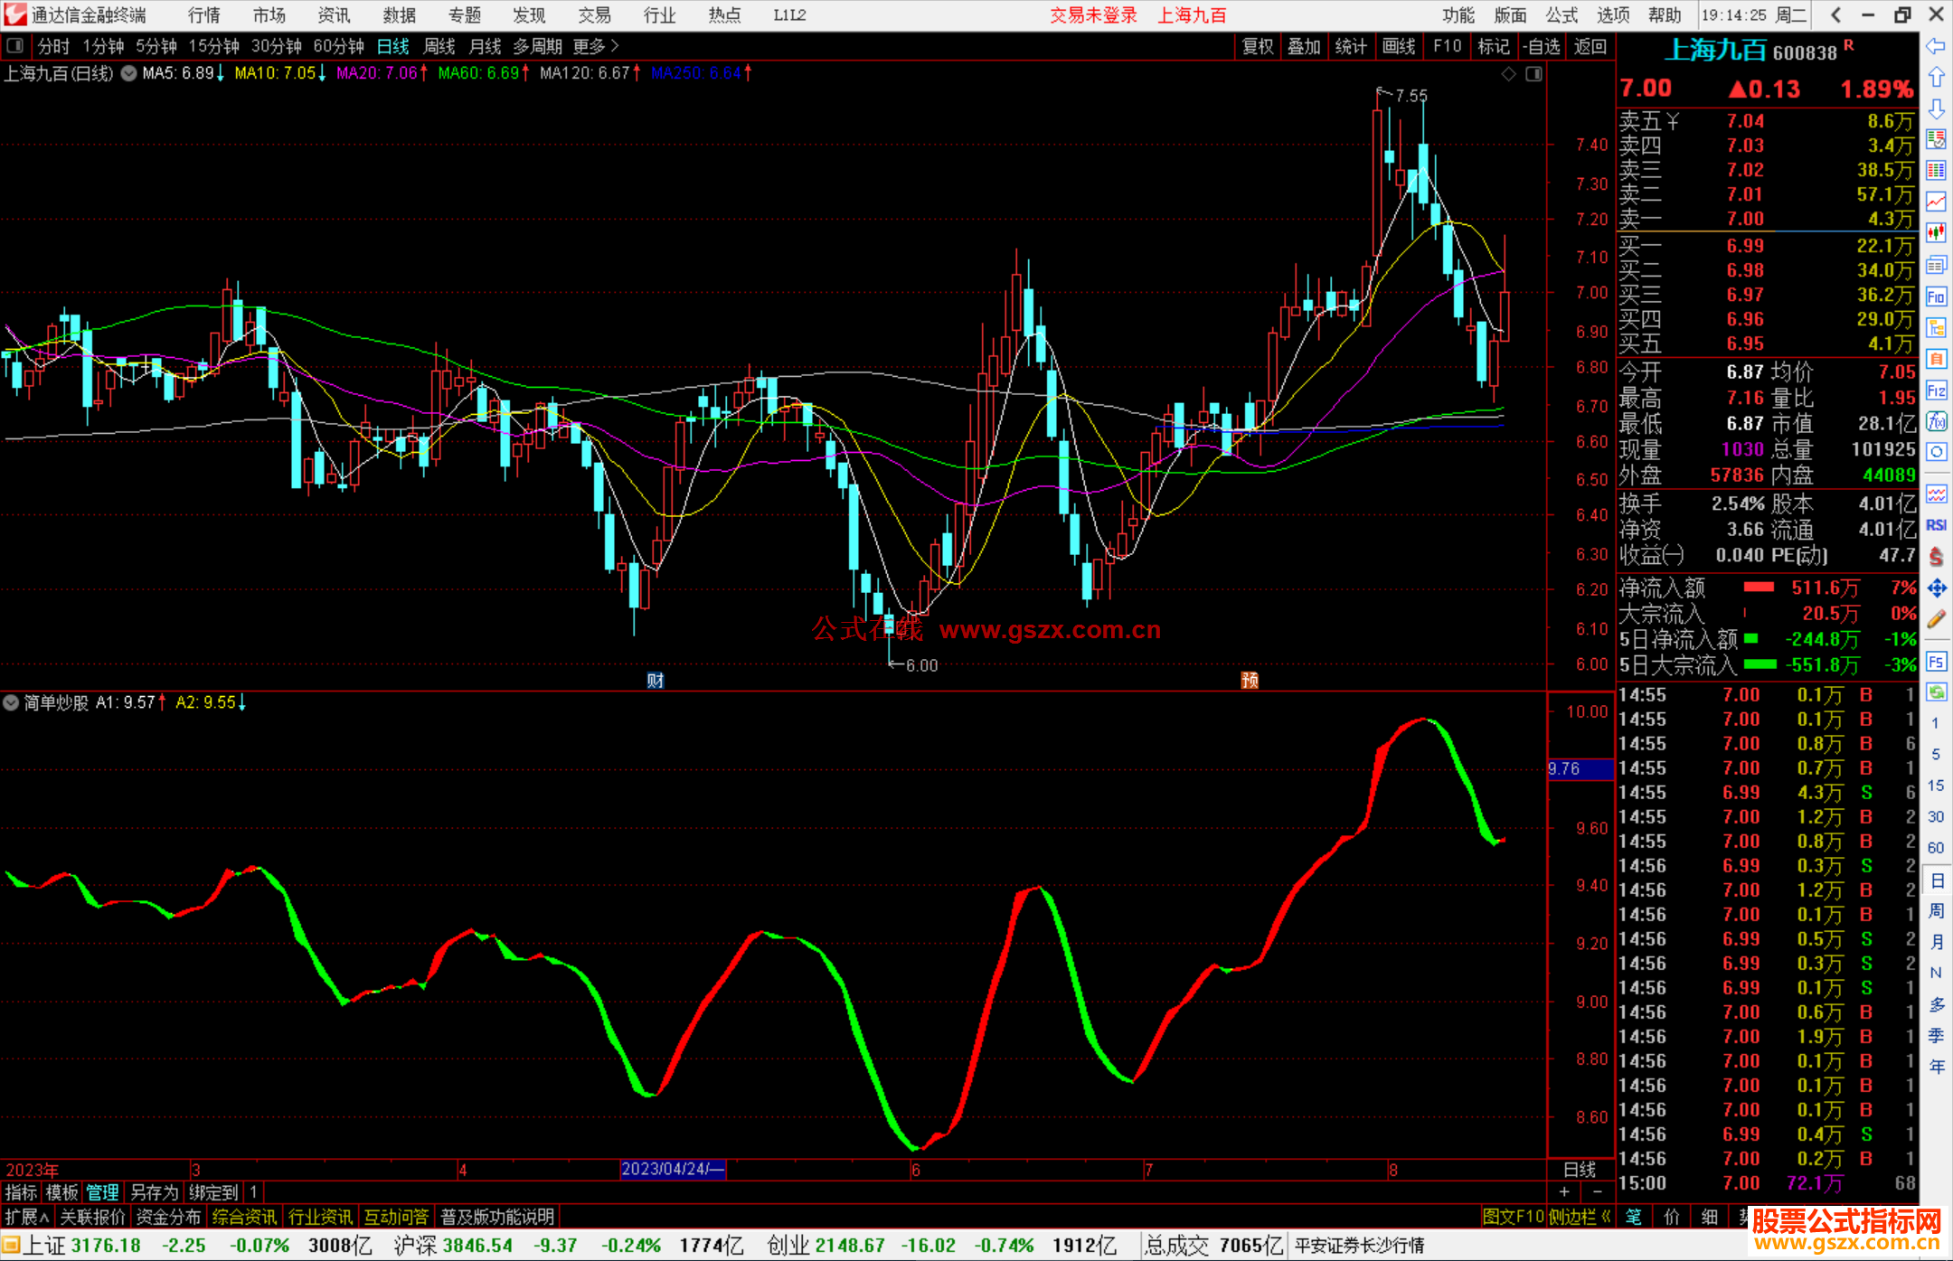Toggle the chart side panel switch icon
Image resolution: width=1953 pixels, height=1261 pixels.
pyautogui.click(x=1533, y=74)
